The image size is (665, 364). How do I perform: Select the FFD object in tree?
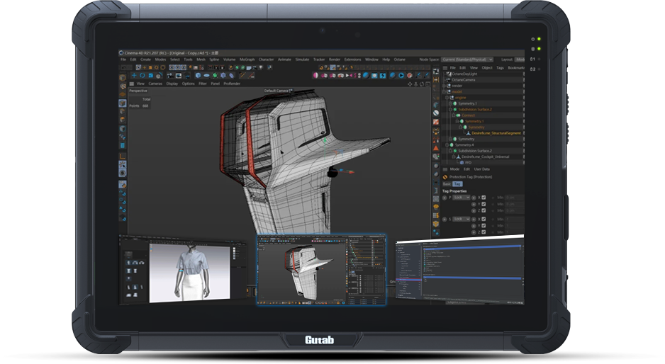468,163
